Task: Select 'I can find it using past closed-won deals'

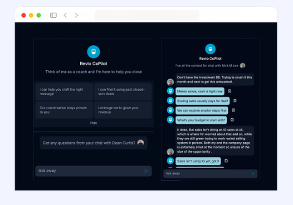Action: tap(123, 92)
